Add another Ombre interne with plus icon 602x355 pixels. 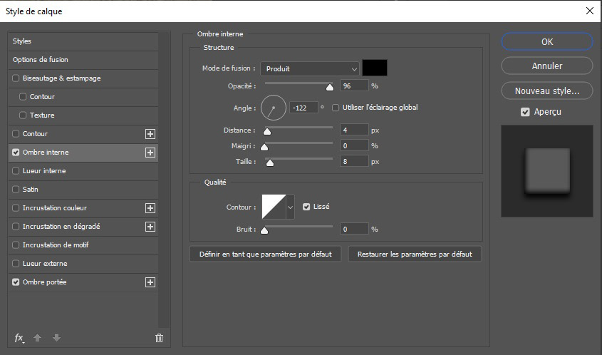click(150, 153)
